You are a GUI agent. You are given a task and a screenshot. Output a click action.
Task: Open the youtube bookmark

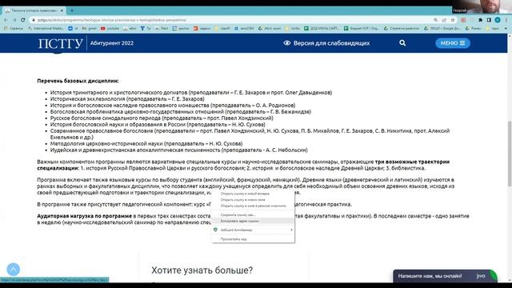(x=110, y=29)
